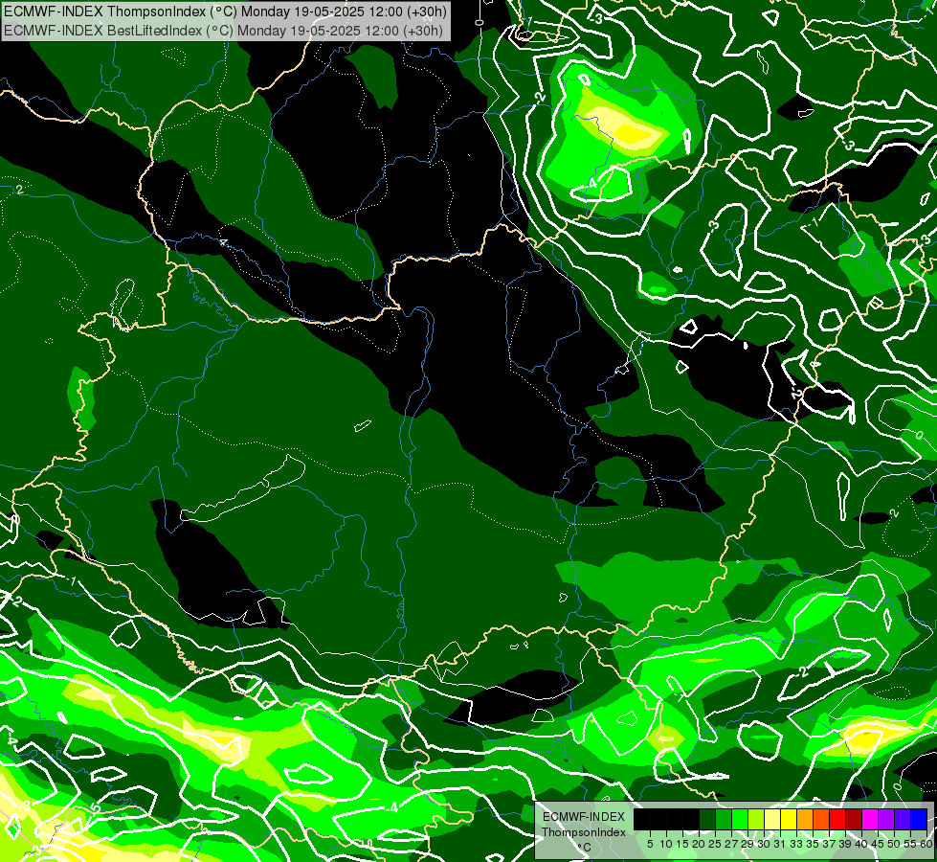Click the legend tick value '31'
Viewport: 937px width, 862px height.
(x=780, y=844)
